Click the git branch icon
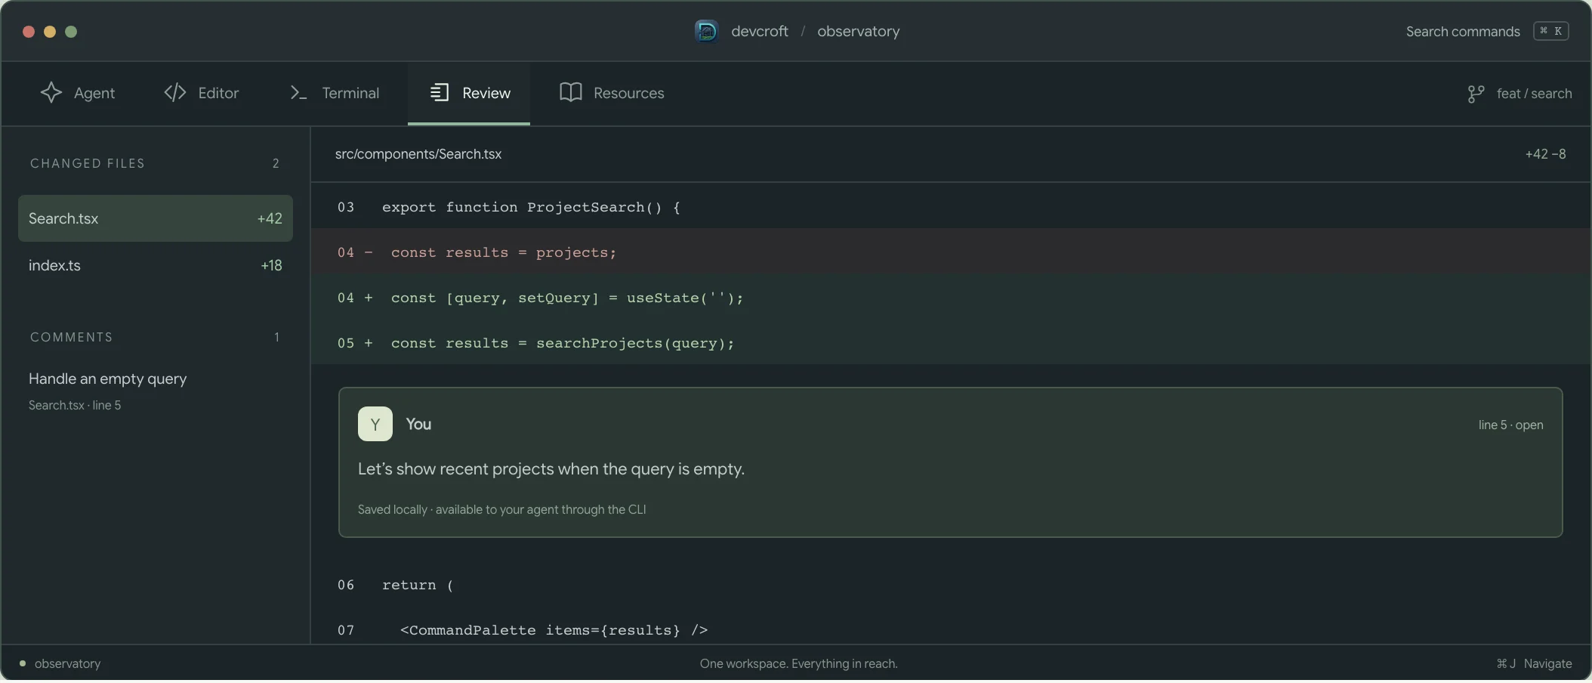Image resolution: width=1592 pixels, height=683 pixels. 1476,94
